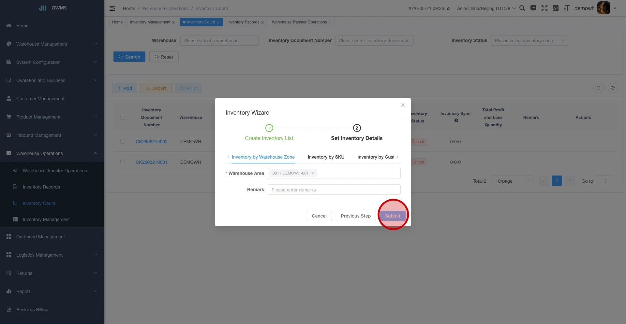Viewport: 626px width, 324px height.
Task: Click the table search toggle round icon
Action: coord(599,88)
